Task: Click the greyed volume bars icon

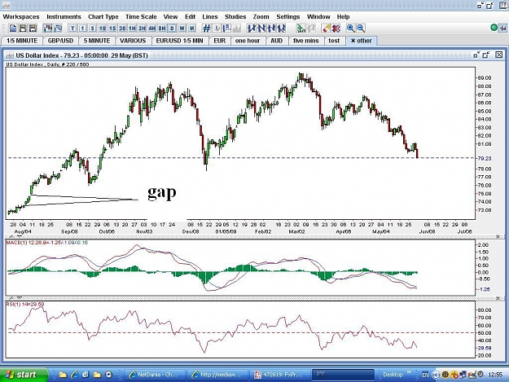Action: [x=237, y=29]
